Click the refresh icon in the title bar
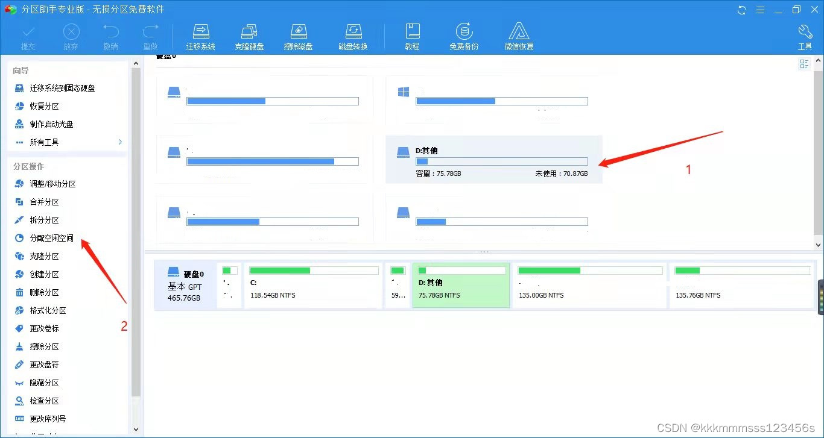Image resolution: width=824 pixels, height=438 pixels. pos(742,10)
